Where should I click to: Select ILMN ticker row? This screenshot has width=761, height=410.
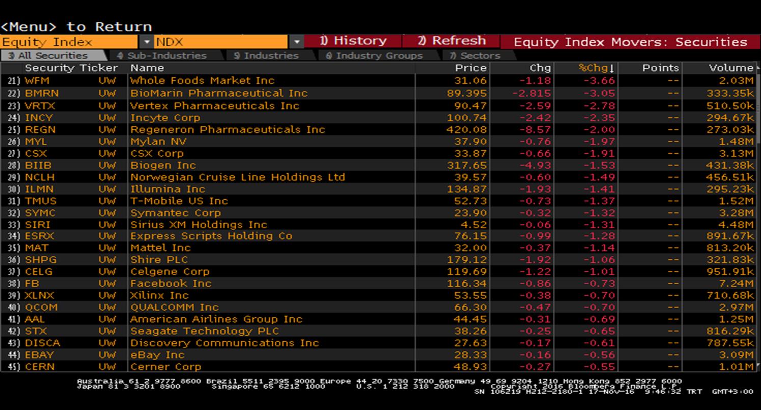click(39, 189)
